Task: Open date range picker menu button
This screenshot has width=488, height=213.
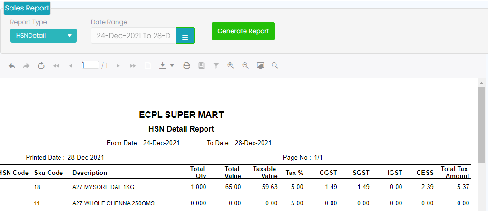Action: tap(185, 36)
